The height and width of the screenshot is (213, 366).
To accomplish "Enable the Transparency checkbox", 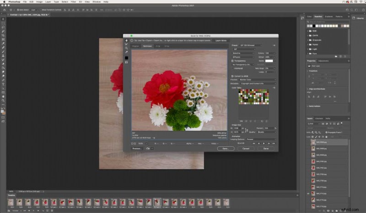I will [x=232, y=61].
